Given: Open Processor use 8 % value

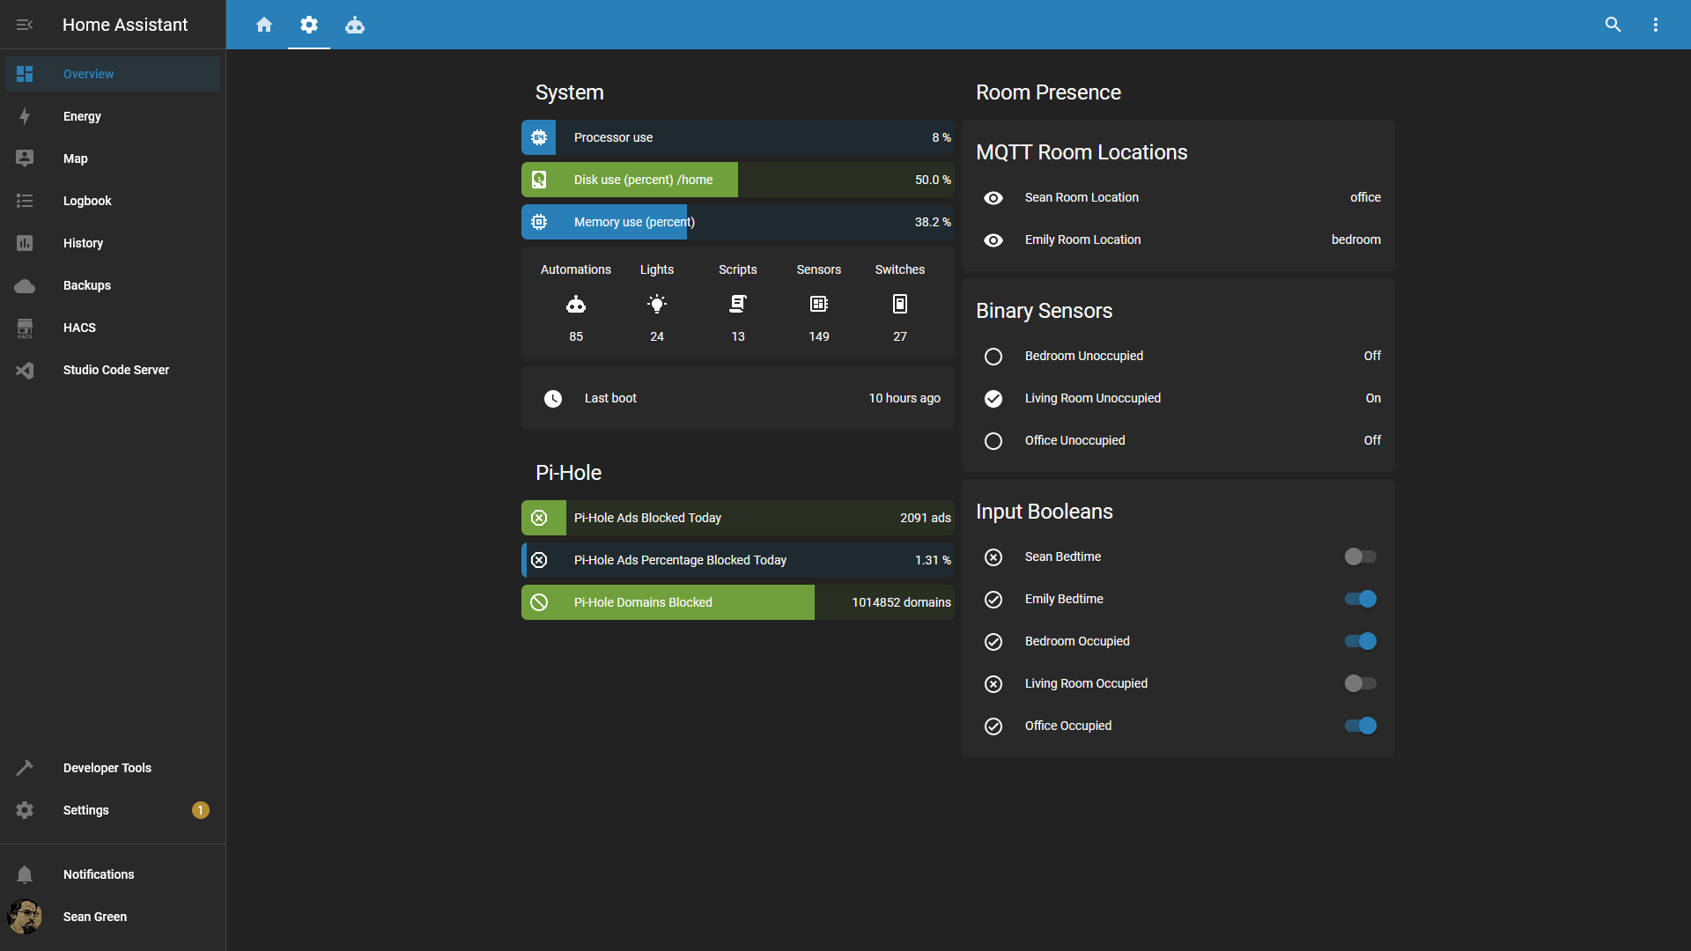Looking at the screenshot, I should tap(941, 137).
